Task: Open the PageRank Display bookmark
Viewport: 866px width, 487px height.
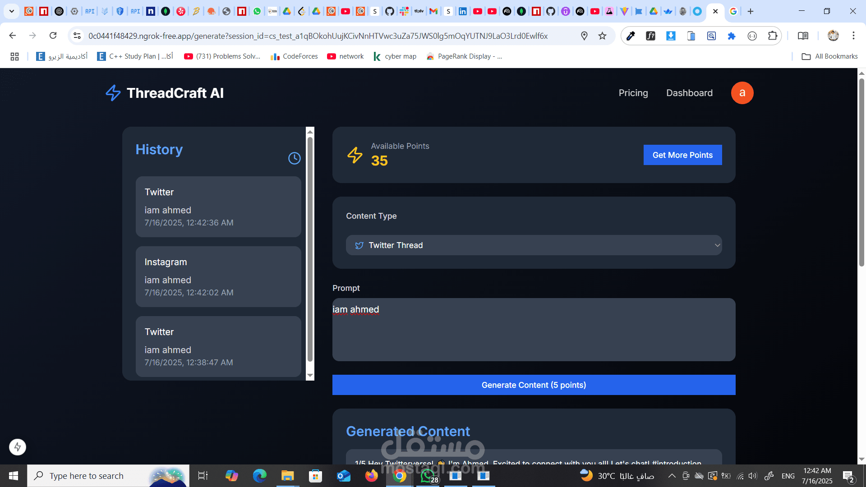Action: pos(464,56)
